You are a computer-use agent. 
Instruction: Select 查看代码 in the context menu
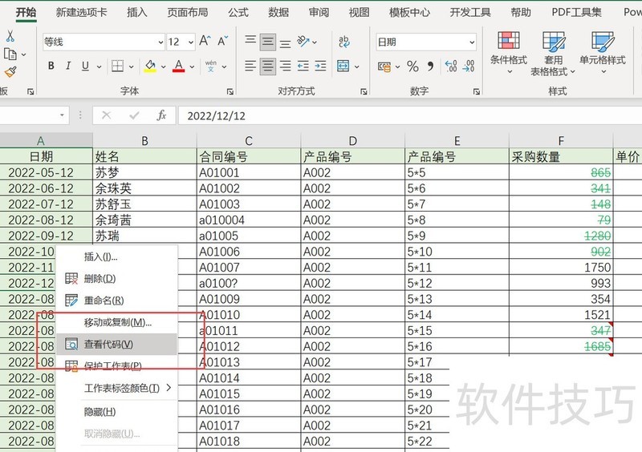[108, 344]
